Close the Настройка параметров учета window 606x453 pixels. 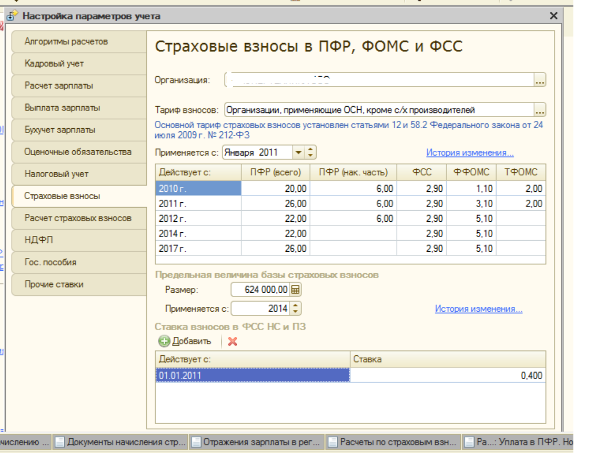pos(553,16)
